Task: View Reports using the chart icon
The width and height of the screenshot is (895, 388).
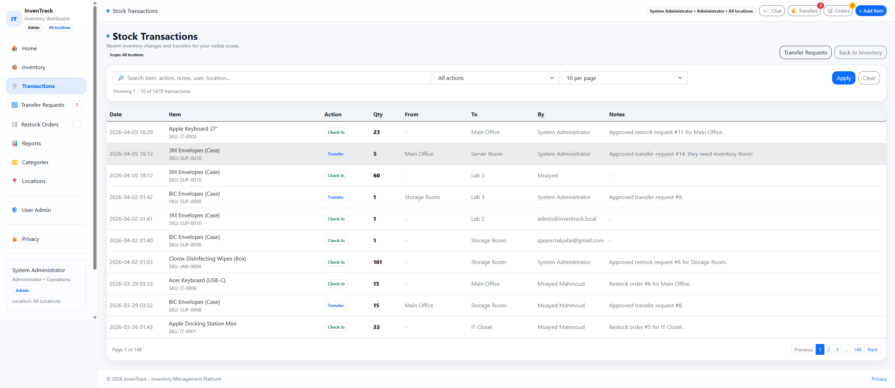Action: click(15, 143)
